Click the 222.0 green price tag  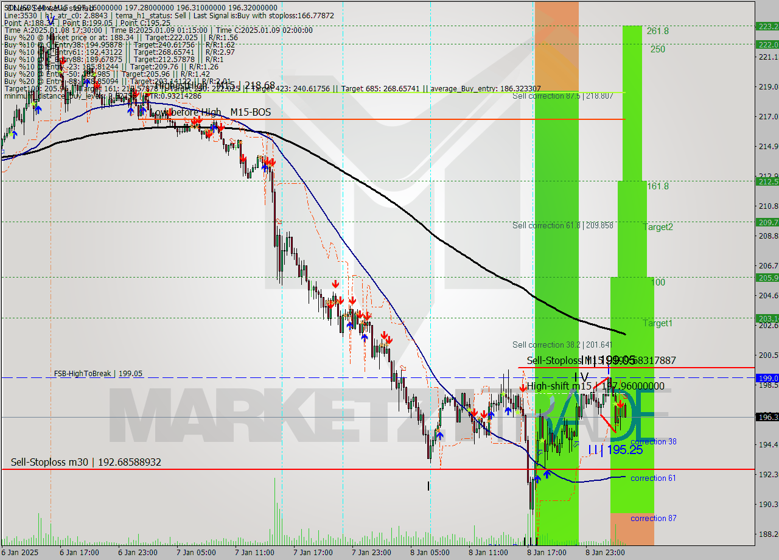(767, 44)
